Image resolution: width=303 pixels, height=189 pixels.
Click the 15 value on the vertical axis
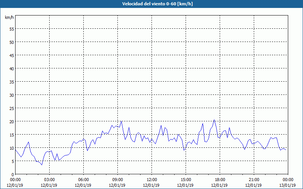(x=12, y=135)
